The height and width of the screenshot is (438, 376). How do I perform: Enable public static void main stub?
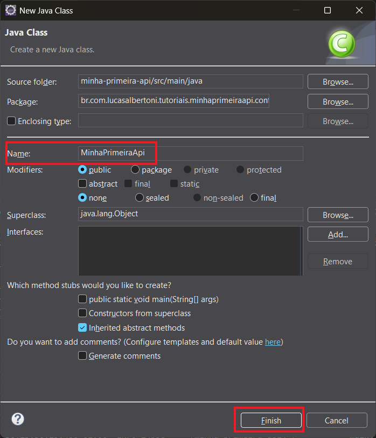pos(82,299)
